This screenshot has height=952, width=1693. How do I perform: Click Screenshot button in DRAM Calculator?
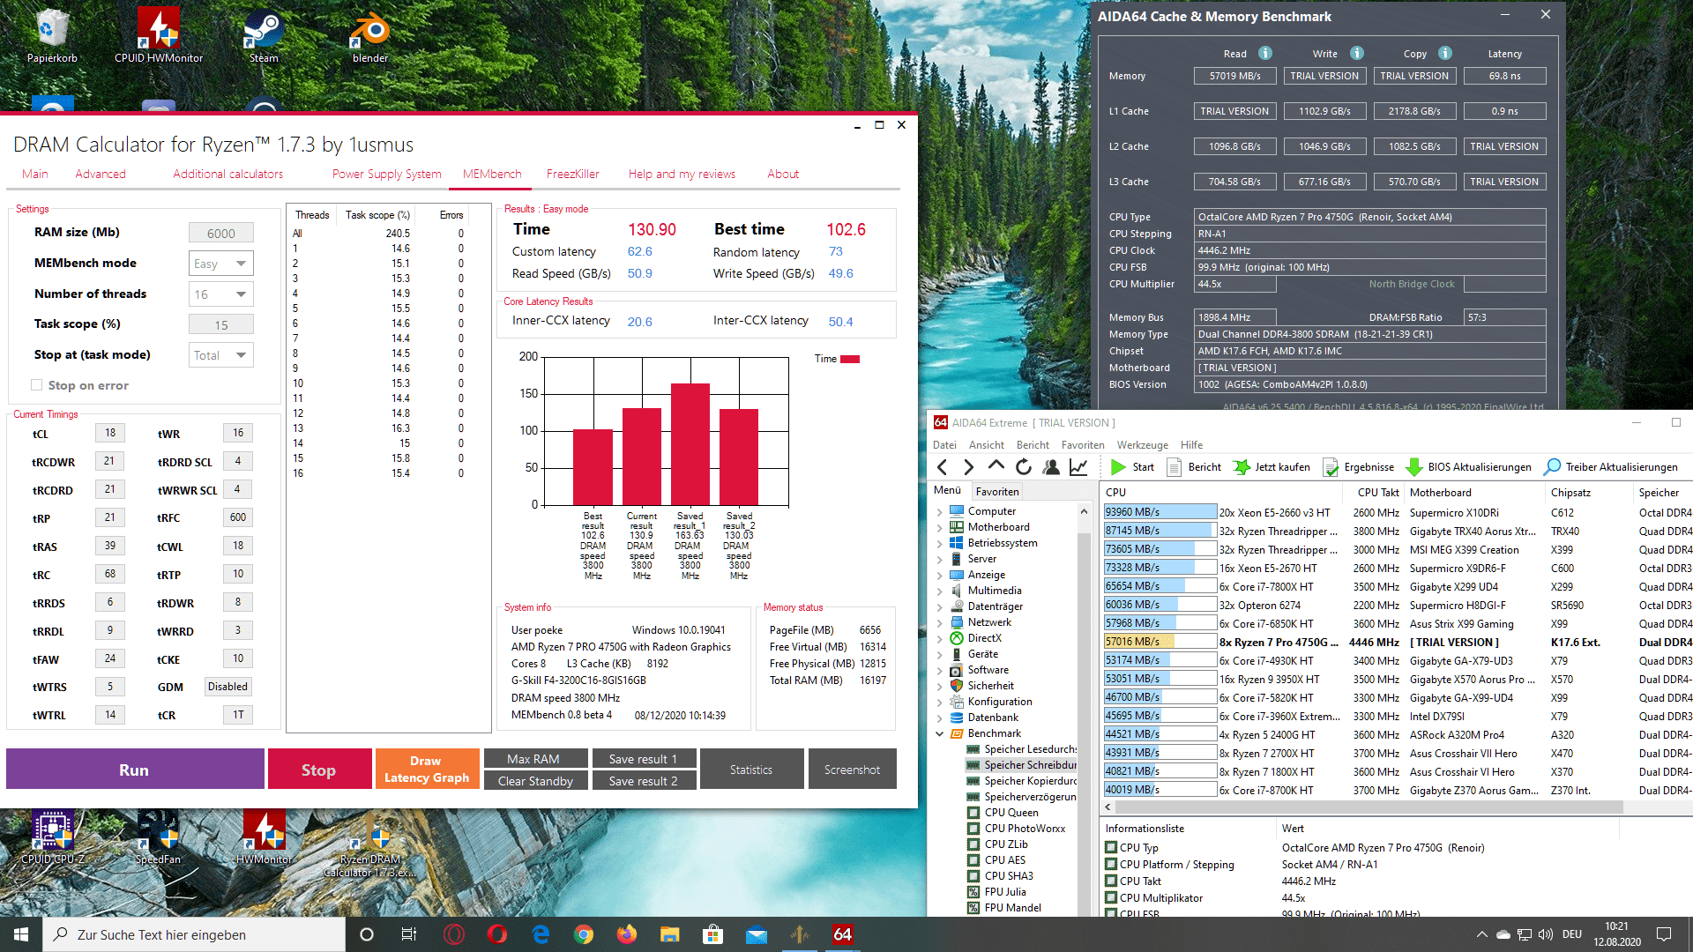tap(852, 769)
